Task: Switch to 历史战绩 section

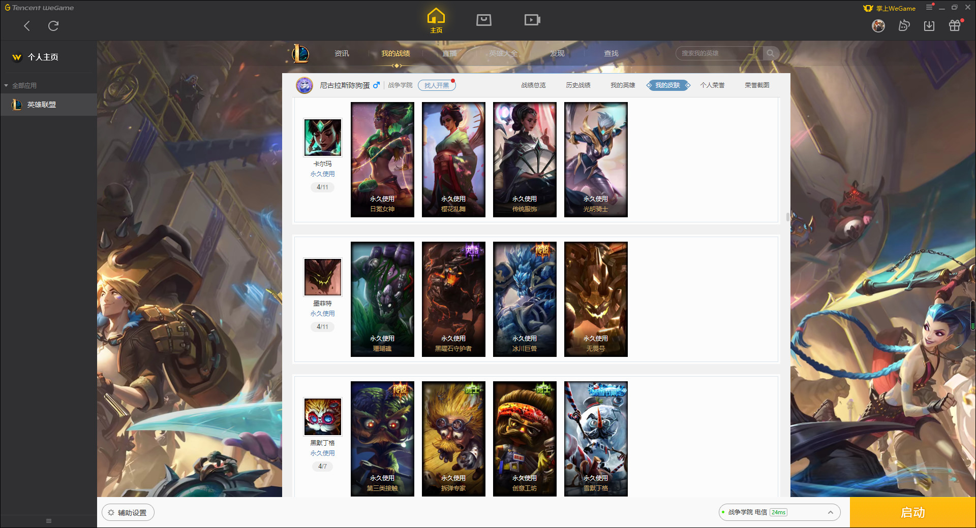Action: [x=578, y=85]
